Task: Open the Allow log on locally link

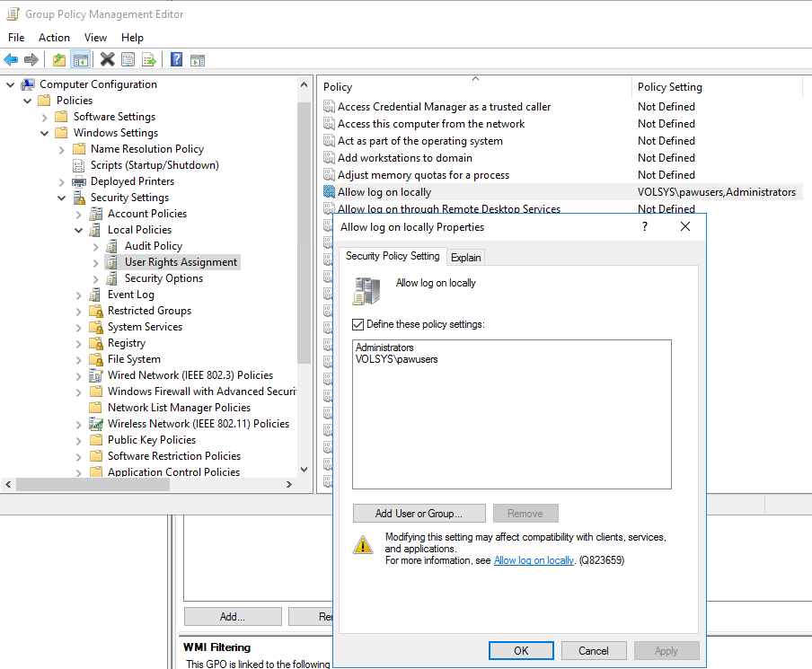Action: click(534, 560)
